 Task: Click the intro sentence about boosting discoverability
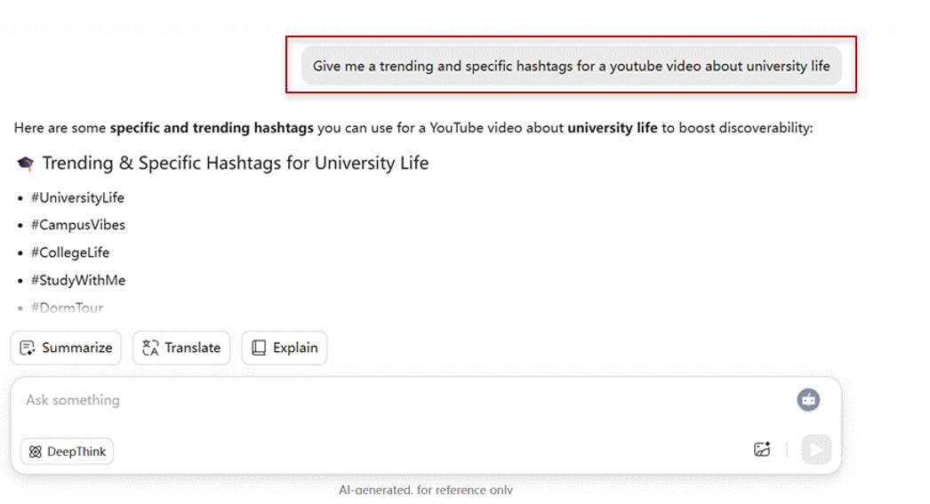tap(413, 128)
